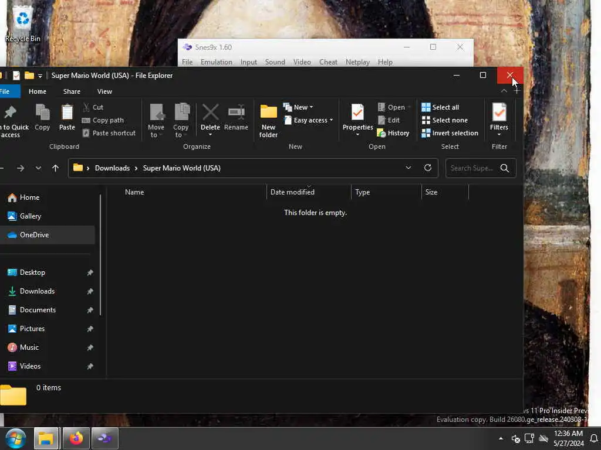
Task: Click the search magnifier icon
Action: (505, 168)
